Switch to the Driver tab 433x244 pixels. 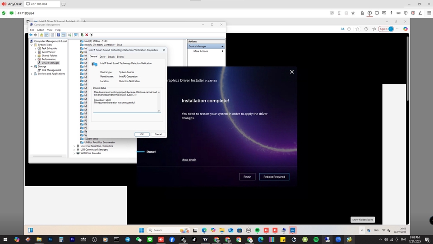pyautogui.click(x=102, y=57)
